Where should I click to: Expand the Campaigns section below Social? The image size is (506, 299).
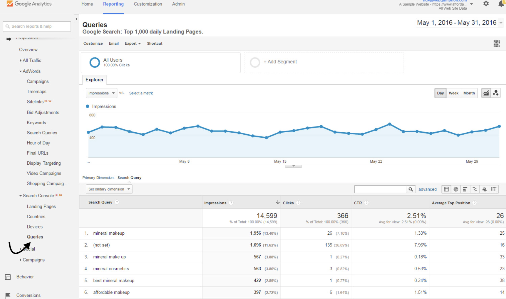32,260
